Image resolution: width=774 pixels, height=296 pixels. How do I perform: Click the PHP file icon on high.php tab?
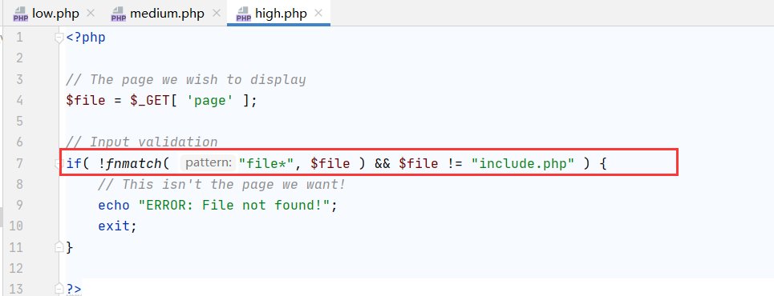pos(244,14)
